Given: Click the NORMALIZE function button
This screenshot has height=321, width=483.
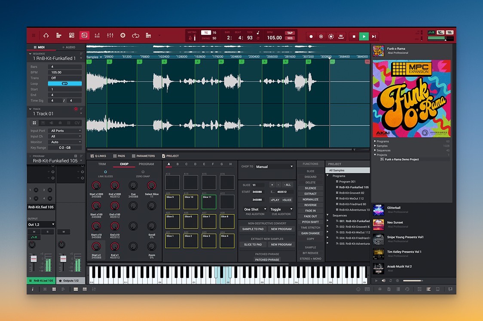Looking at the screenshot, I should 310,199.
